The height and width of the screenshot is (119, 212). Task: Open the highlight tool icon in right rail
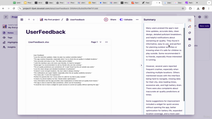coord(189,26)
